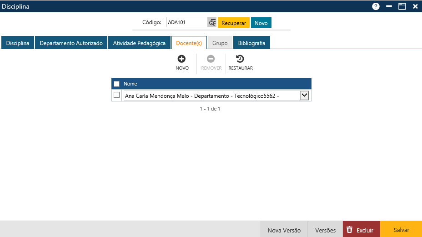Expand the docente name dropdown
The height and width of the screenshot is (237, 422).
(x=305, y=95)
